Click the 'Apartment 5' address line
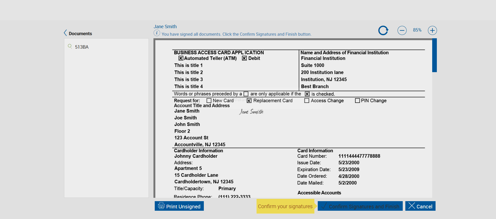Image resolution: width=496 pixels, height=219 pixels. point(188,168)
